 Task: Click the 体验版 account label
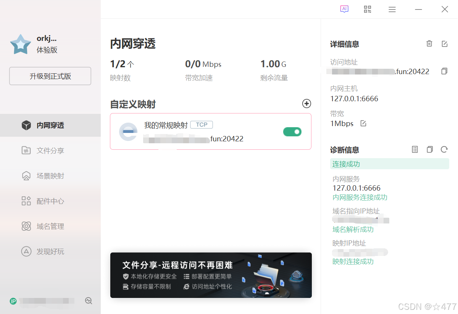coord(47,50)
